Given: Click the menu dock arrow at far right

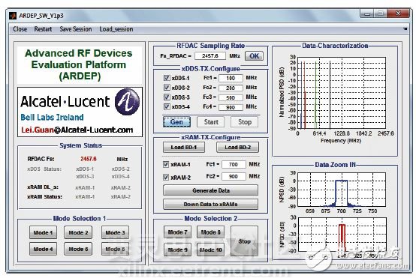Looking at the screenshot, I should click(x=405, y=28).
